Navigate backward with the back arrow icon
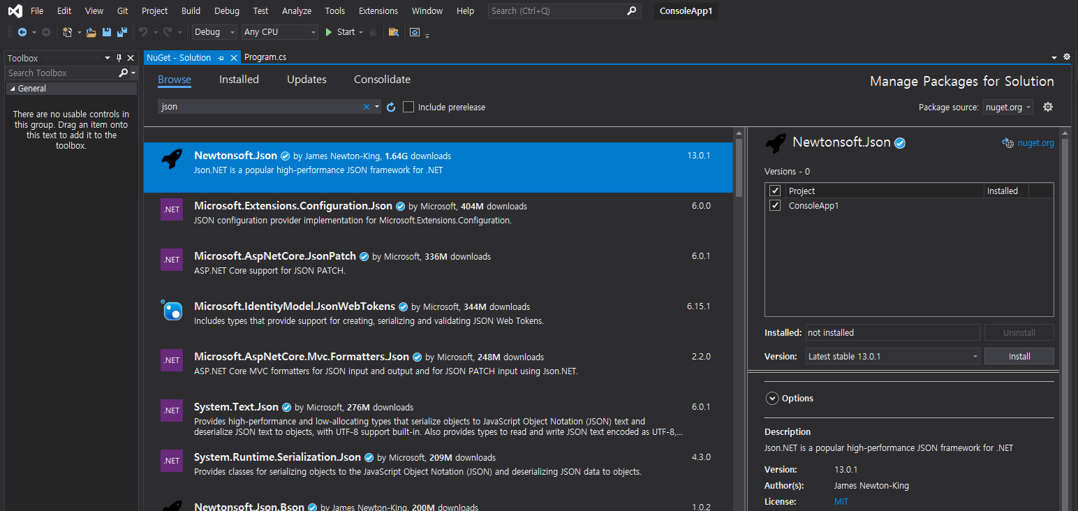The image size is (1078, 511). point(22,32)
